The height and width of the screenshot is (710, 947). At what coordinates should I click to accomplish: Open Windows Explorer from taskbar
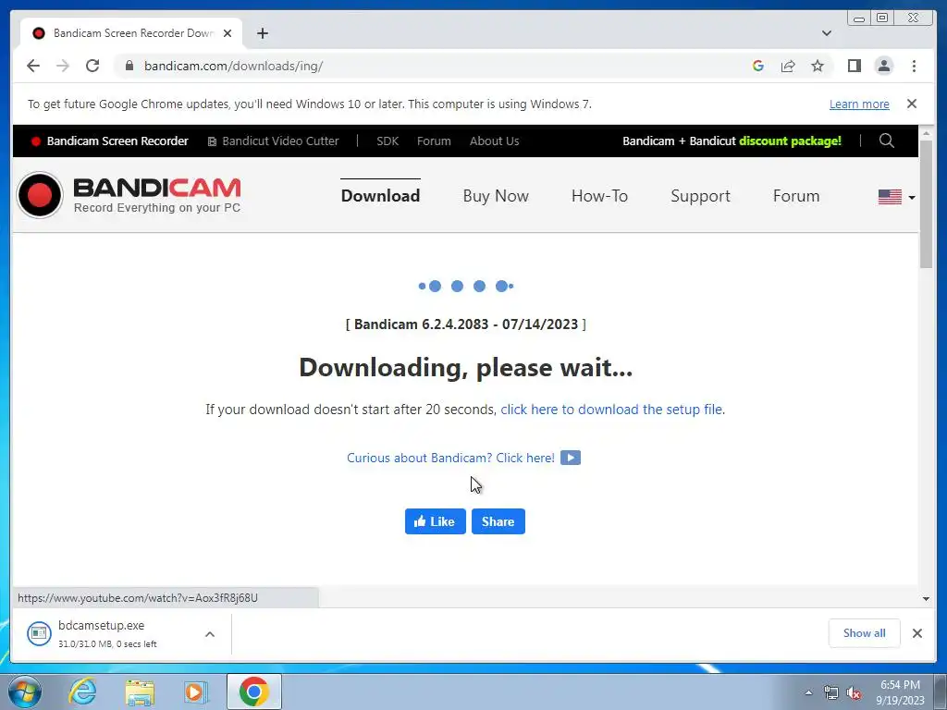point(140,692)
